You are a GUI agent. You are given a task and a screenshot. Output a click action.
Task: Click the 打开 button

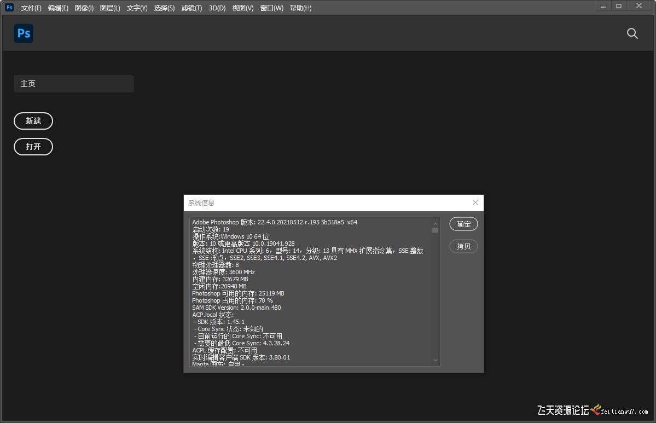[33, 147]
